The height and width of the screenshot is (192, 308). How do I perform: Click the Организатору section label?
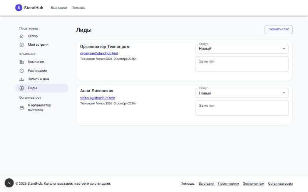point(30,98)
